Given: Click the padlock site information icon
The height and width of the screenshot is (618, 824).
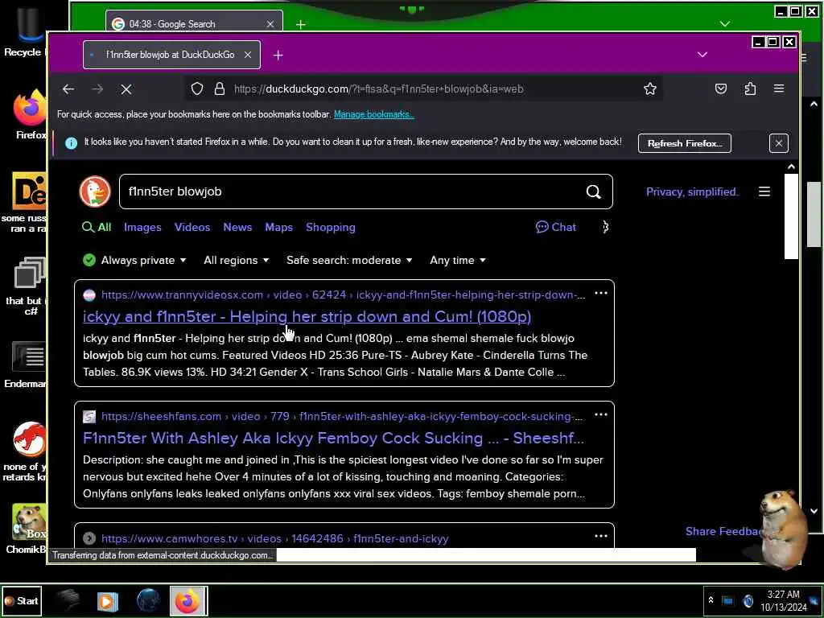Looking at the screenshot, I should [x=220, y=89].
